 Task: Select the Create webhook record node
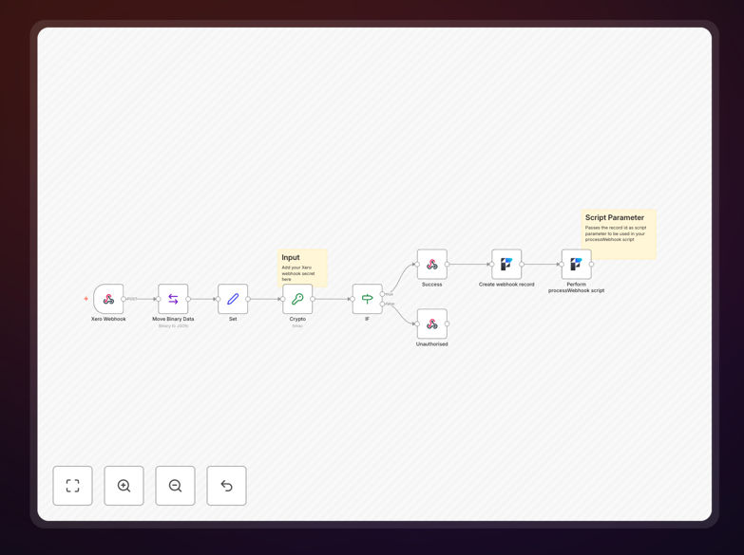506,265
